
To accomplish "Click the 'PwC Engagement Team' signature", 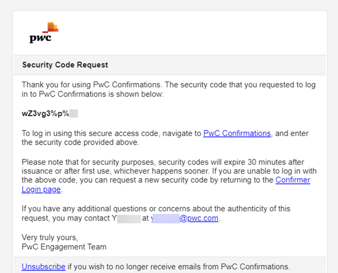I will [64, 247].
